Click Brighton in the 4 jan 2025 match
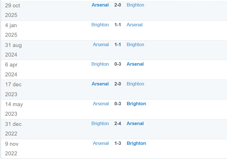Image resolution: width=227 pixels, height=159 pixels. click(x=100, y=25)
